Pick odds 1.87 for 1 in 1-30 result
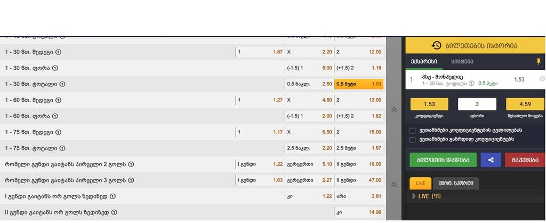This screenshot has height=223, width=546. pyautogui.click(x=260, y=52)
